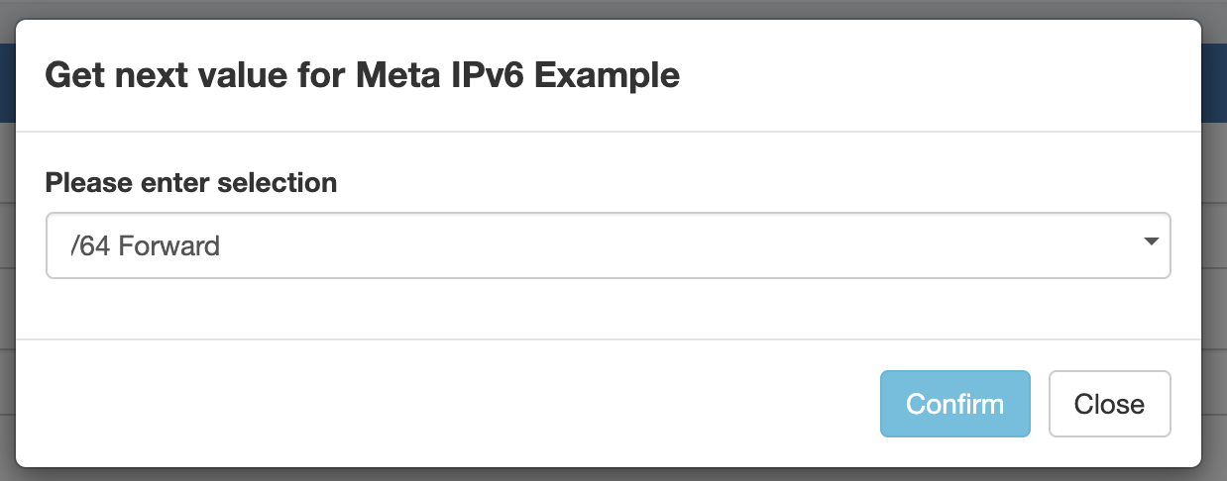Click the empty footer area left of Confirm
1227x481 pixels.
[x=446, y=404]
